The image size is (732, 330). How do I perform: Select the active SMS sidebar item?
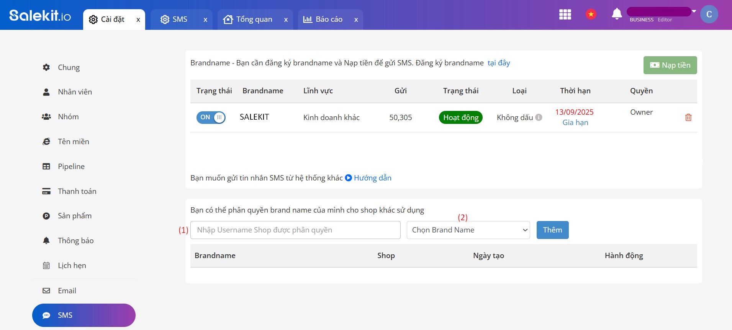(84, 315)
